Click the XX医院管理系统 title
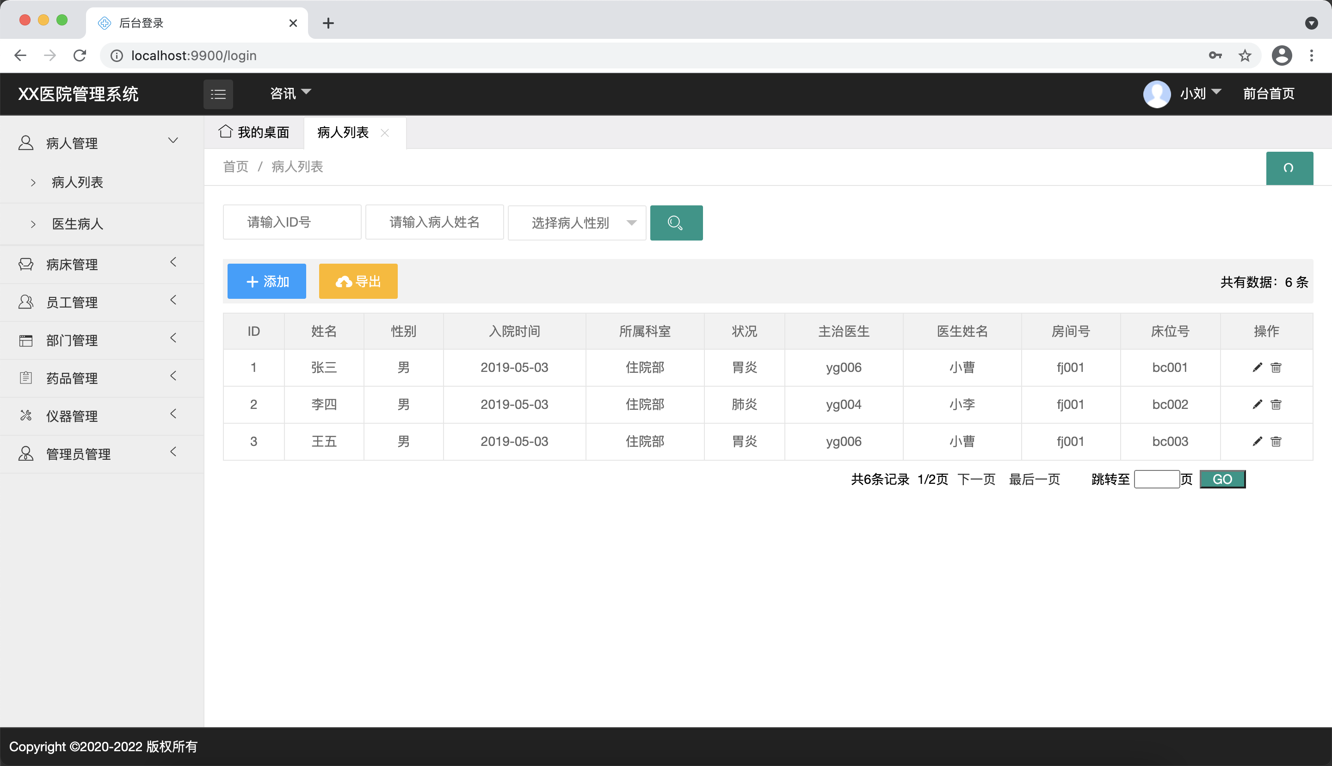Screen dimensions: 1332x766 [78, 93]
